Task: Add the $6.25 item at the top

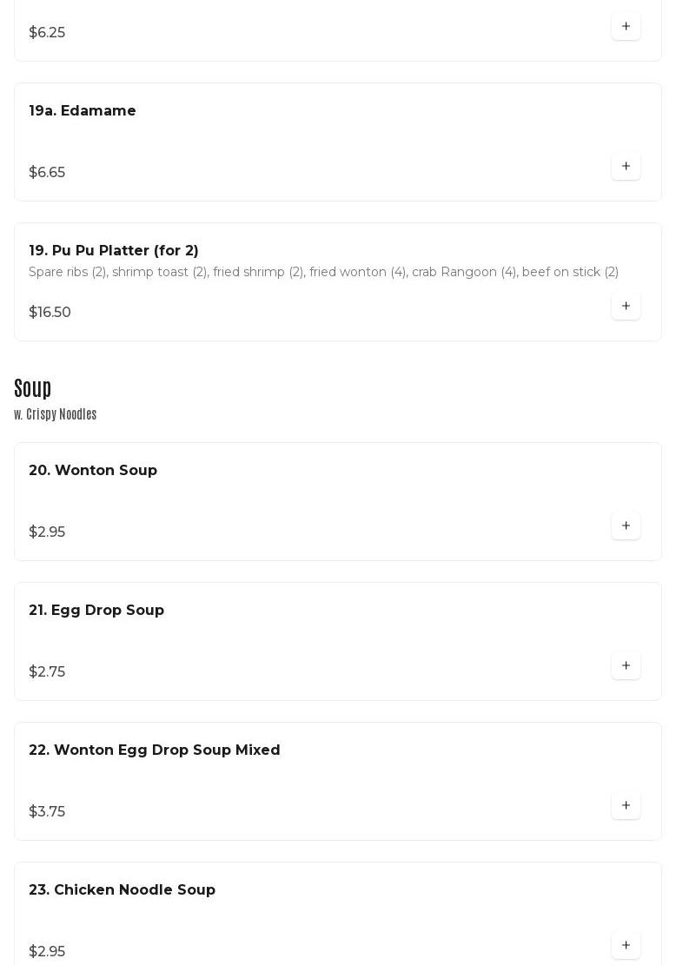Action: coord(626,26)
